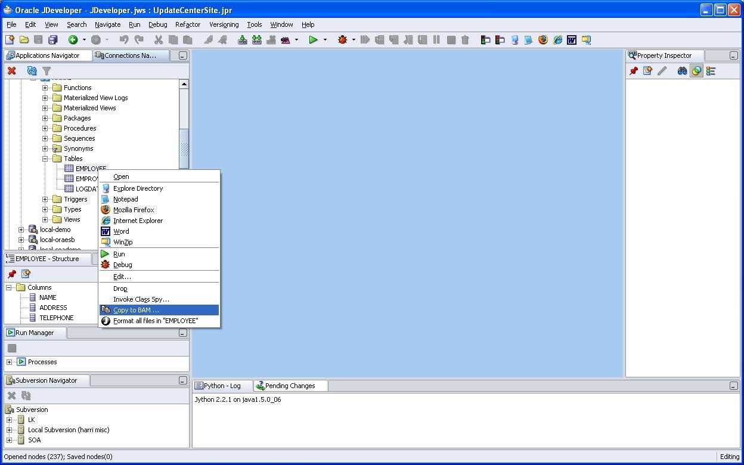
Task: Collapse the Tables folder node
Action: coord(45,159)
